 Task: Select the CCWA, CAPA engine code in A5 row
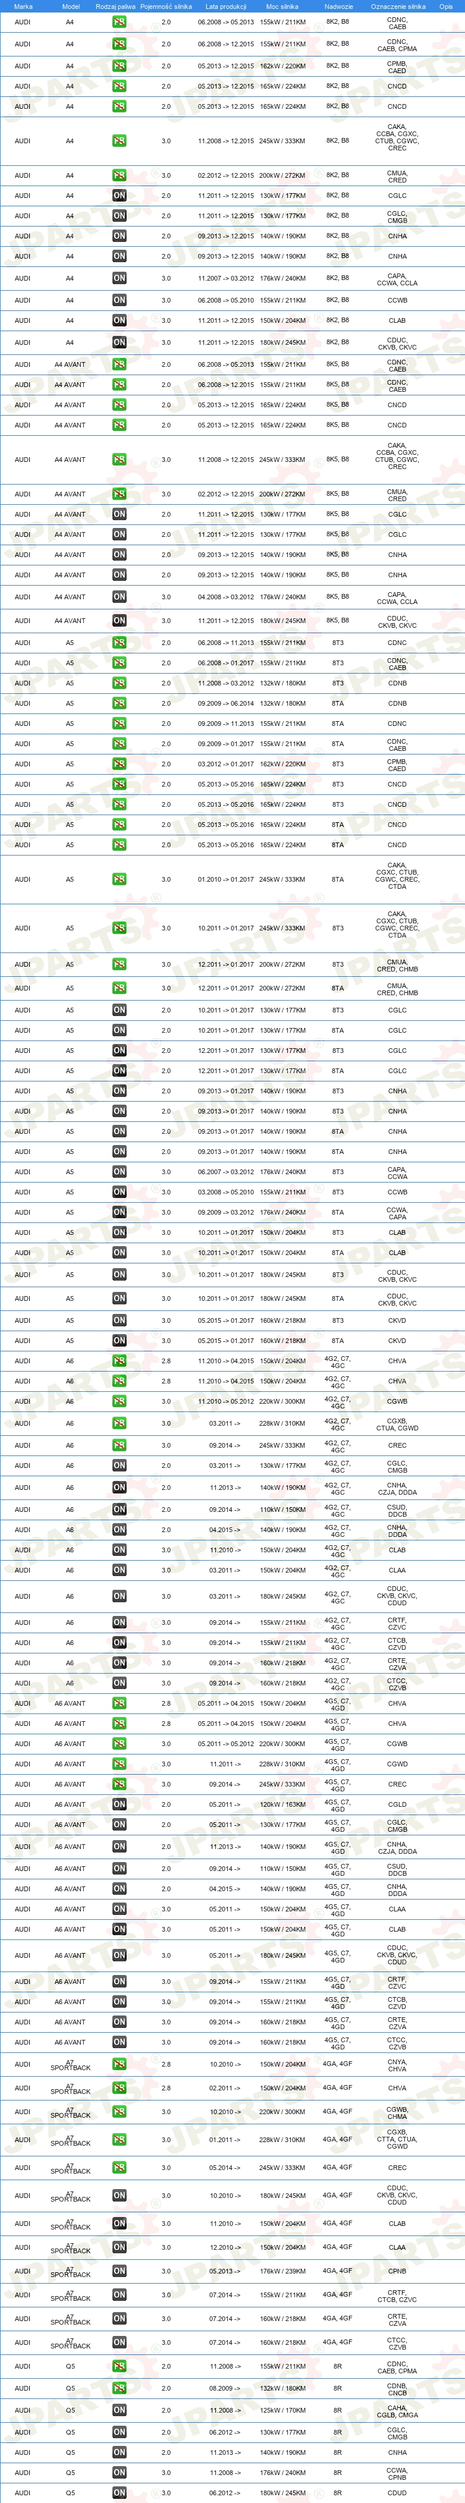click(x=398, y=1213)
